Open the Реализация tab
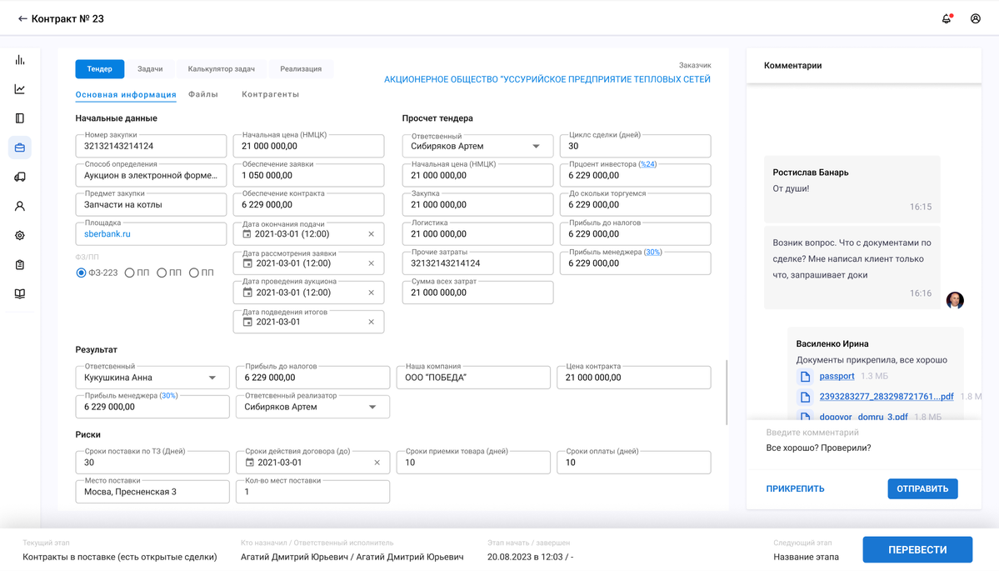The image size is (999, 571). 301,69
